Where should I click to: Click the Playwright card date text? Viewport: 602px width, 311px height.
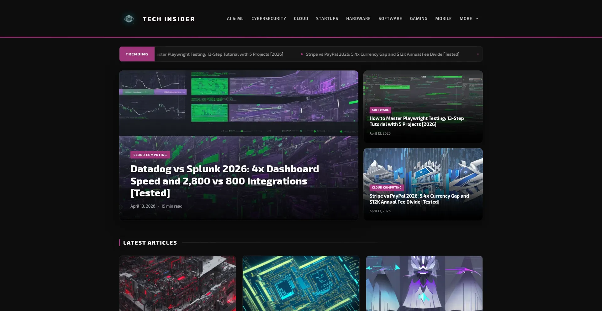tap(380, 133)
